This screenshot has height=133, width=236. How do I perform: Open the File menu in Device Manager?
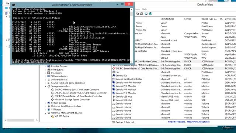pyautogui.click(x=7, y=3)
